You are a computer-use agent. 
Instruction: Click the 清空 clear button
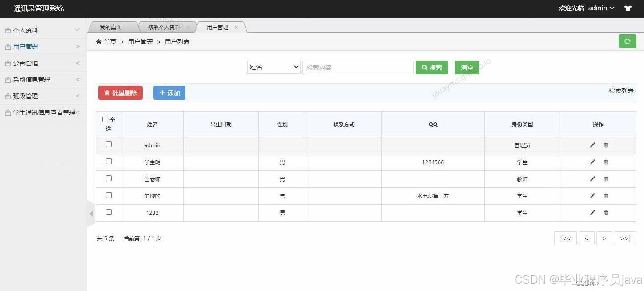pyautogui.click(x=467, y=67)
